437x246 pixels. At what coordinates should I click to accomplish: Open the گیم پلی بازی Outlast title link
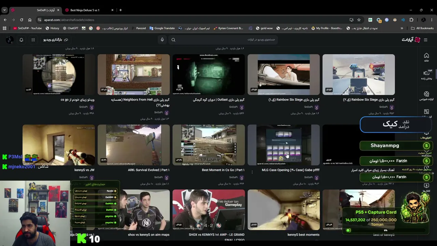click(x=218, y=100)
